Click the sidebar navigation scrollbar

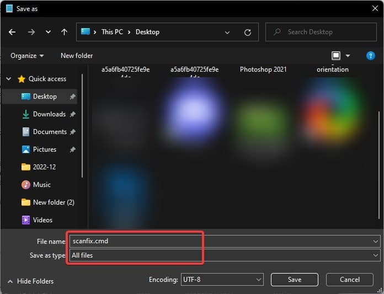pos(82,126)
